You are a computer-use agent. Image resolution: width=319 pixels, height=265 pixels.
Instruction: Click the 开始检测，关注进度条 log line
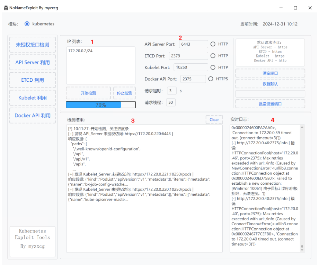pyautogui.click(x=98, y=129)
